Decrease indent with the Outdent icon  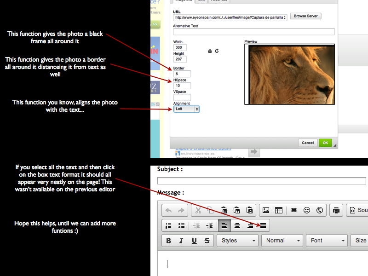click(196, 225)
